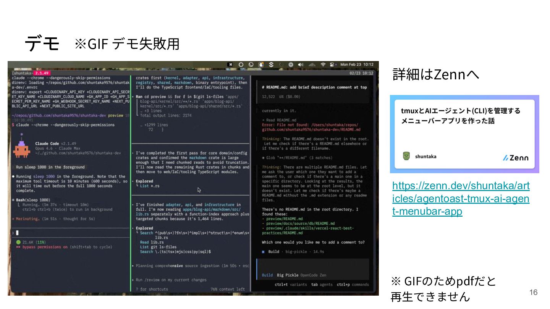550x309 pixels.
Task: Click '76% context left' indicator
Action: (228, 289)
